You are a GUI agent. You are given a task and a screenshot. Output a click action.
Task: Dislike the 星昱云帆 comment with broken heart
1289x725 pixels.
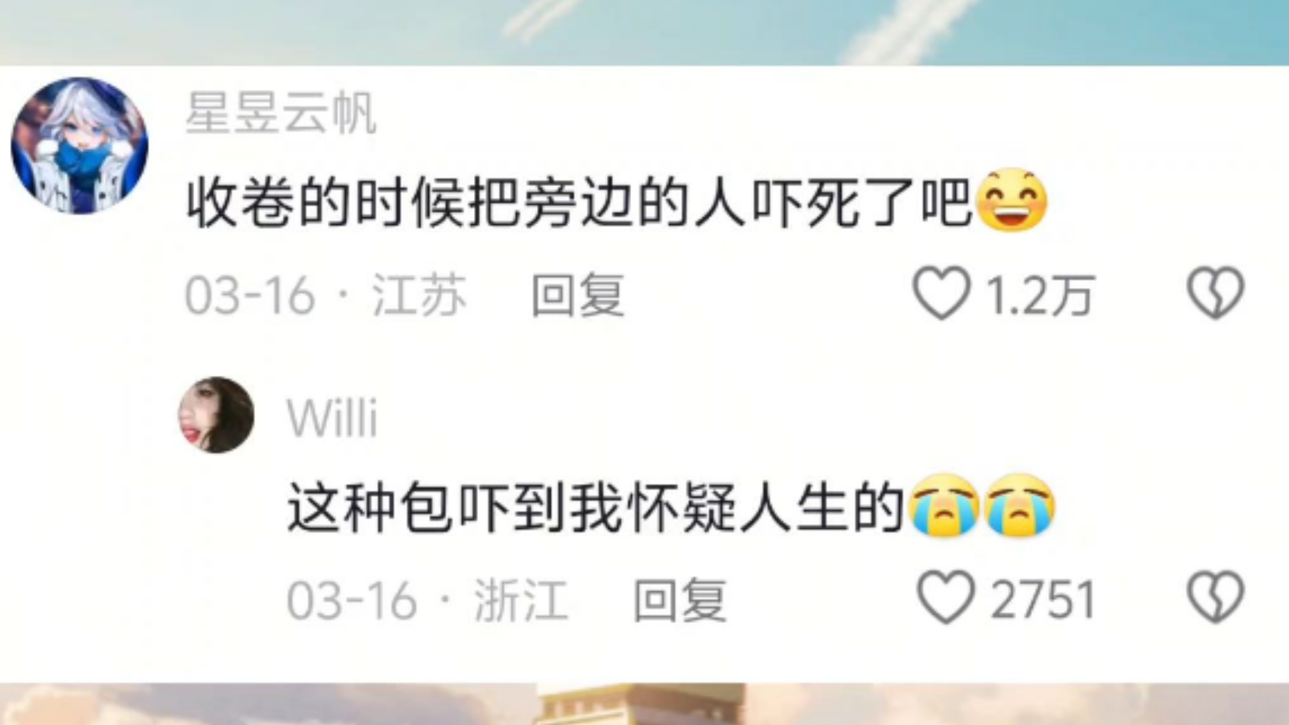[x=1216, y=293]
